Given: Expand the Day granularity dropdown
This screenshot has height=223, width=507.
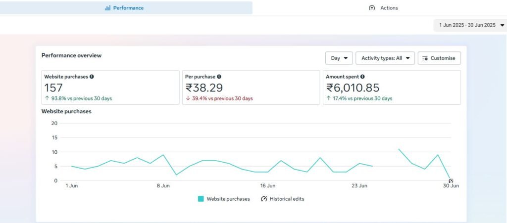Looking at the screenshot, I should [339, 58].
